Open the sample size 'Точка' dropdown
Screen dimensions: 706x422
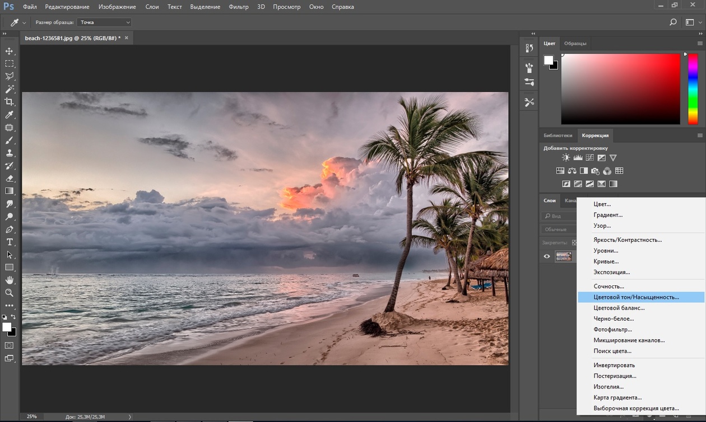[x=105, y=22]
